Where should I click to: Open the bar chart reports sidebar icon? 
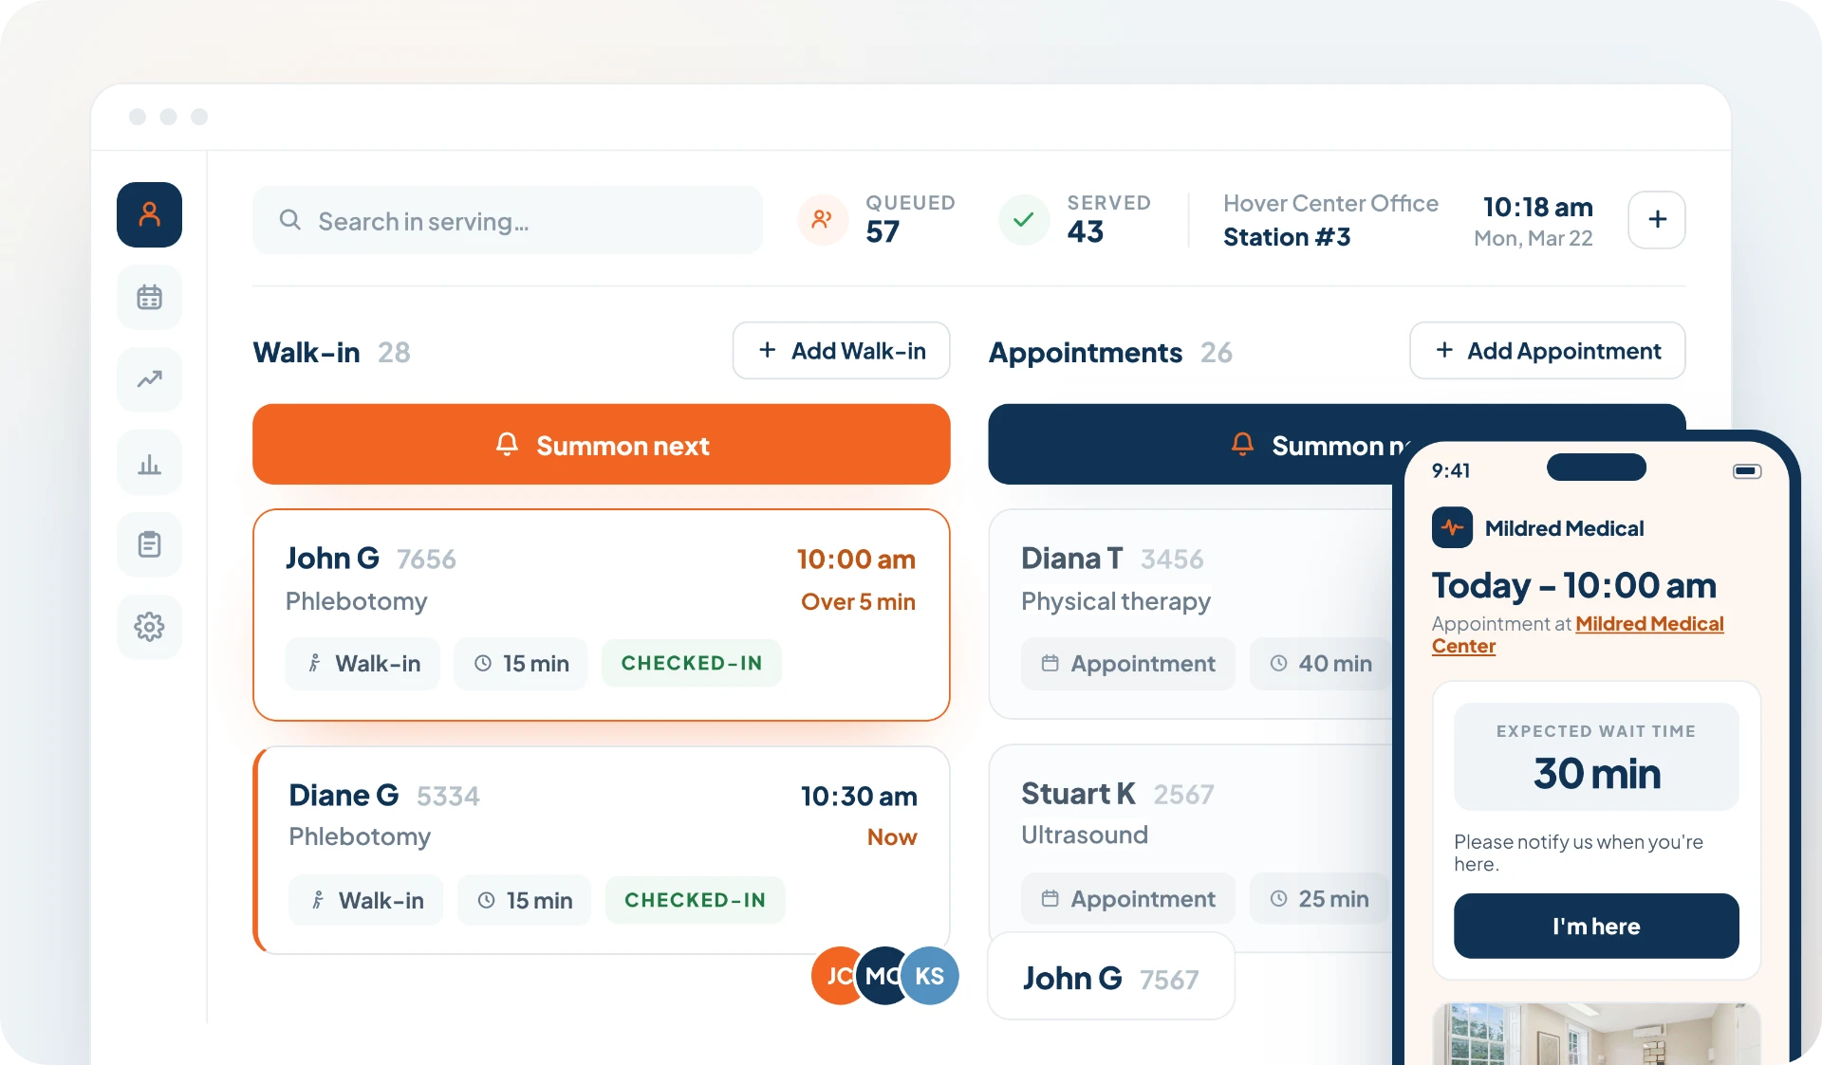click(149, 462)
